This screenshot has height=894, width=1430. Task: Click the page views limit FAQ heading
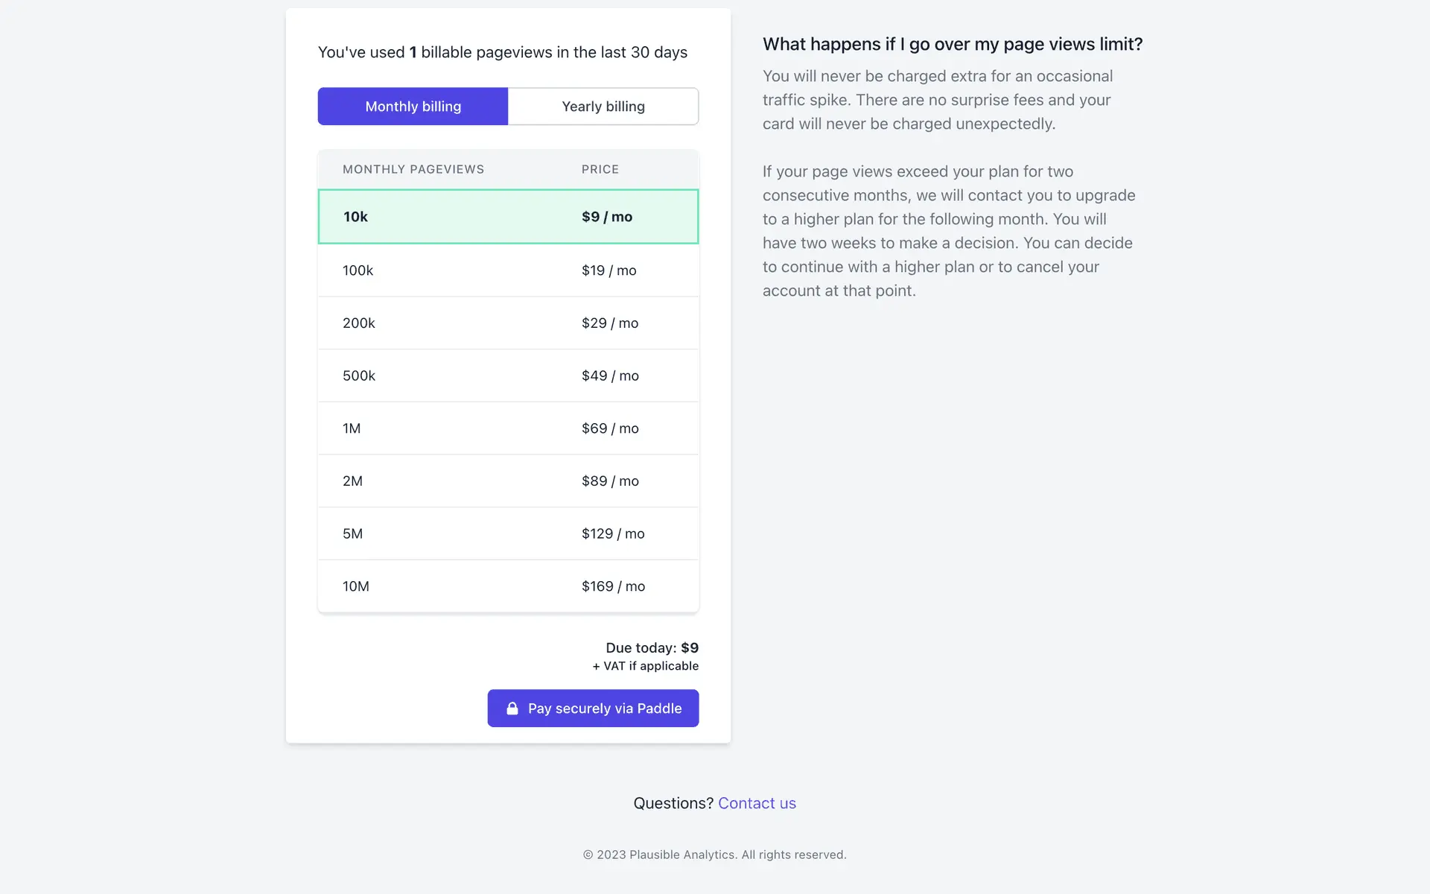[x=952, y=44]
